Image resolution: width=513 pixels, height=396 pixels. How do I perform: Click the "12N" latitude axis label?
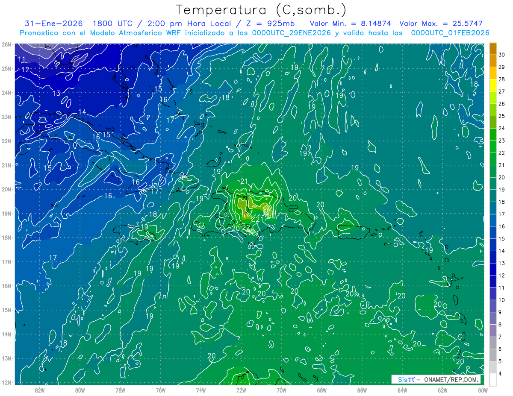[6, 382]
